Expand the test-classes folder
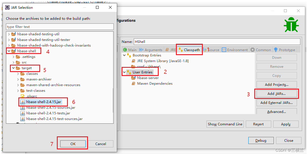 tap(18, 91)
